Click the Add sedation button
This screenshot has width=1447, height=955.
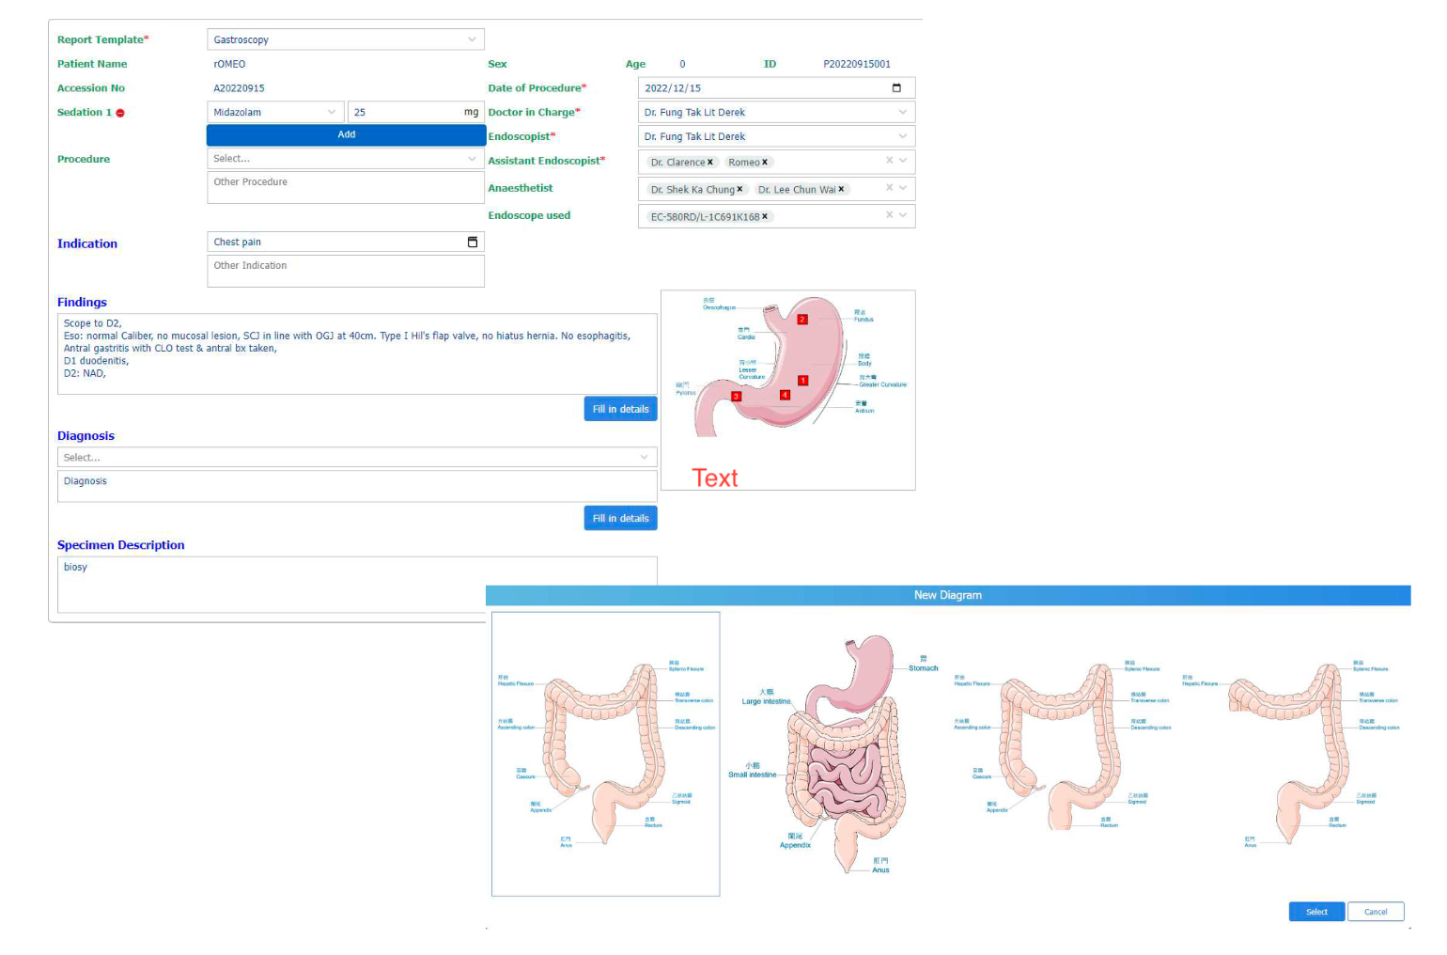346,135
